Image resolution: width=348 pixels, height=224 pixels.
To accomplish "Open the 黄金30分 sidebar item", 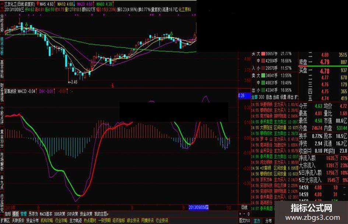I will 2,139.
